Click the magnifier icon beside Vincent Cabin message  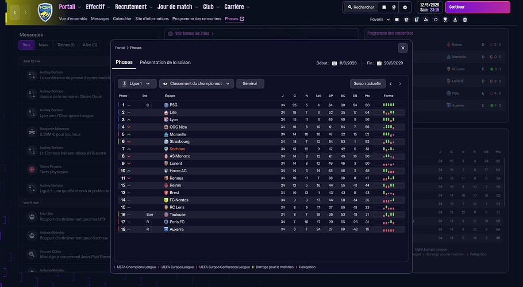point(32,254)
